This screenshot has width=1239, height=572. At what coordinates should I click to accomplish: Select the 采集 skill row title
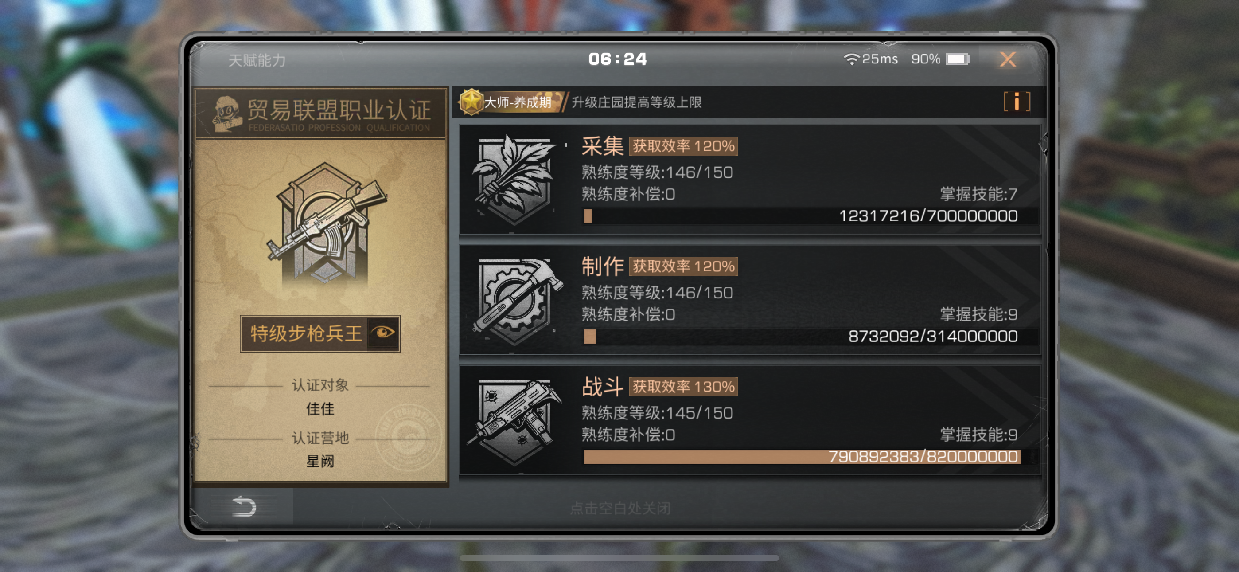602,145
